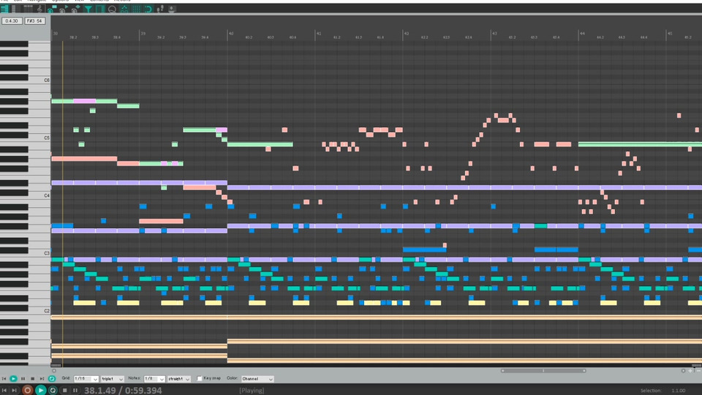Screen dimensions: 702x395
Task: Open the Notes 1/8 length dropdown
Action: coord(154,379)
